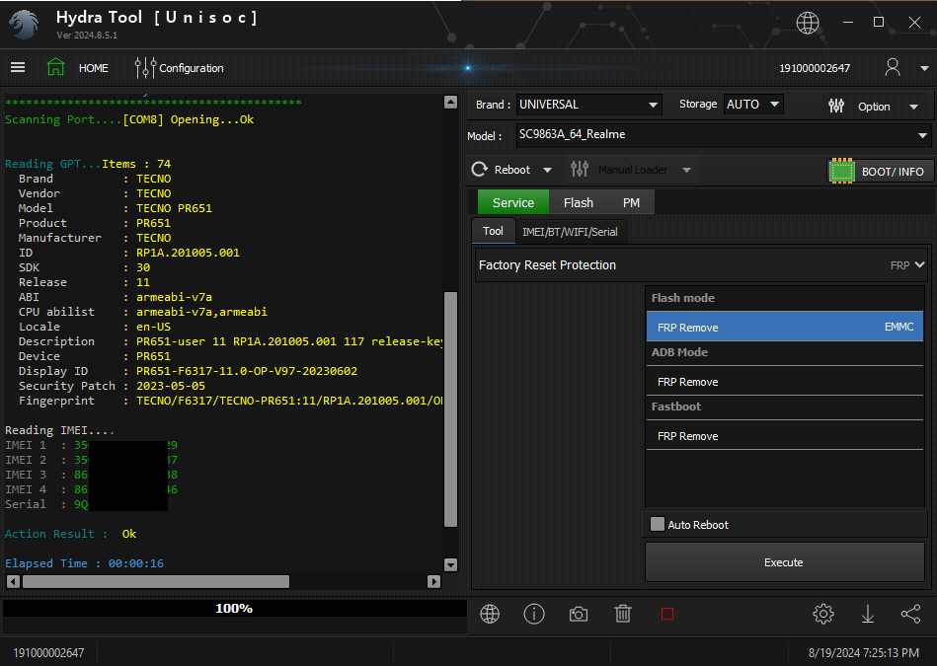Viewport: 937px width, 666px height.
Task: Click the Execute button
Action: [784, 562]
